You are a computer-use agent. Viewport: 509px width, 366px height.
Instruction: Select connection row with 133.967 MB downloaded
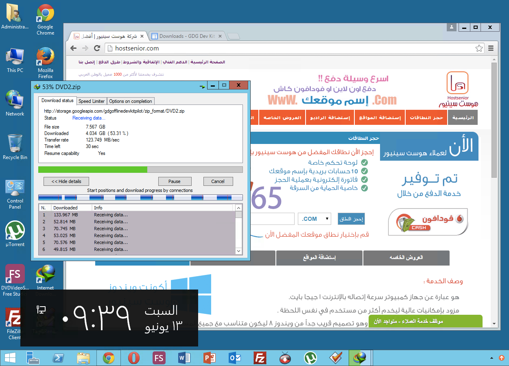coord(137,215)
